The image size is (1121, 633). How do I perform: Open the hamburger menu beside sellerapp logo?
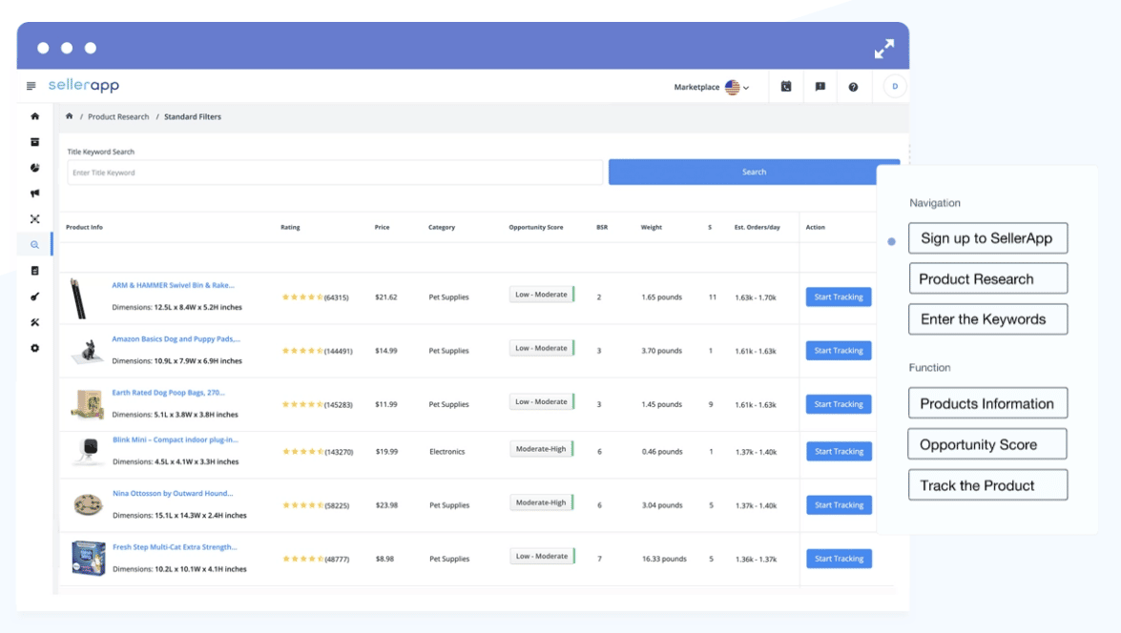click(x=31, y=86)
